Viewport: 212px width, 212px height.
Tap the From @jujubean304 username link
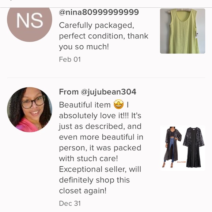point(98,92)
